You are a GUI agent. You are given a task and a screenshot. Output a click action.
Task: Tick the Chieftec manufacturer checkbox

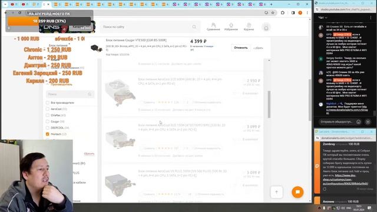47,115
